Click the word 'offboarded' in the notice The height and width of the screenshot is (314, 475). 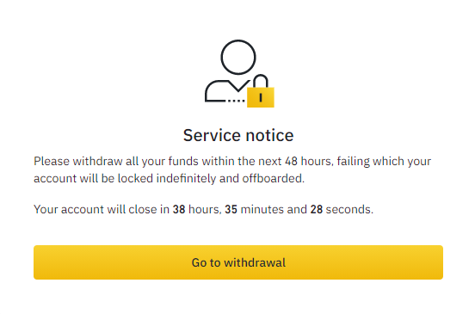tap(274, 178)
